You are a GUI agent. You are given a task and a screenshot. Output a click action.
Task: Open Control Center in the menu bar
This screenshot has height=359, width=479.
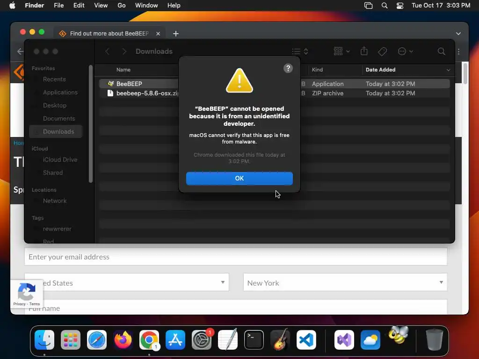tap(399, 6)
